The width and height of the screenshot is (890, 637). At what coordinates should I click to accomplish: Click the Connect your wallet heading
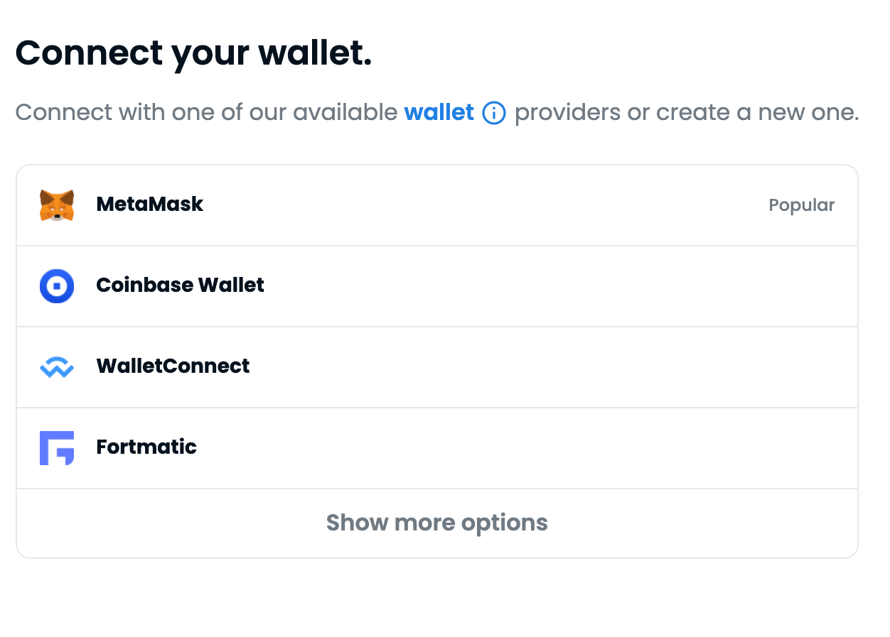pyautogui.click(x=193, y=53)
